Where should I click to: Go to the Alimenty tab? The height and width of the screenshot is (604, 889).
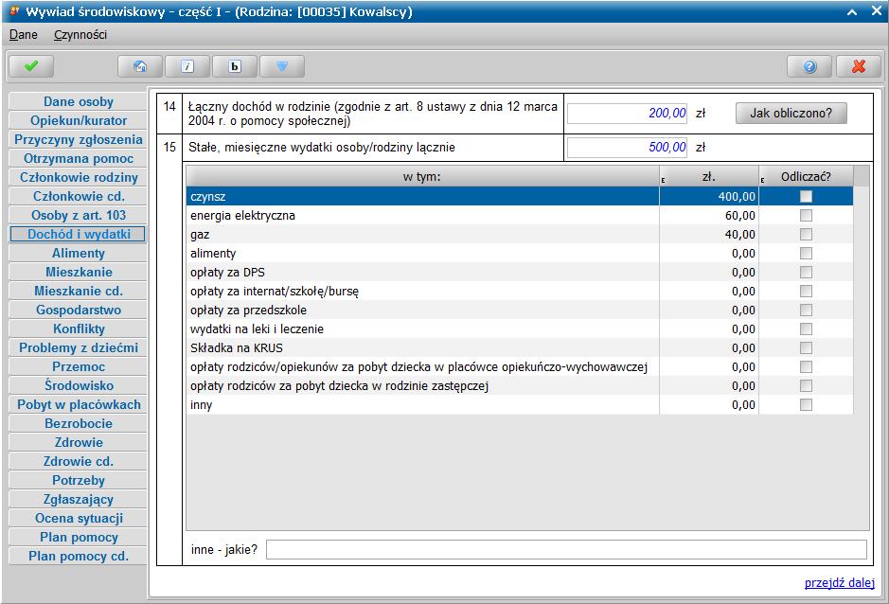[x=79, y=253]
